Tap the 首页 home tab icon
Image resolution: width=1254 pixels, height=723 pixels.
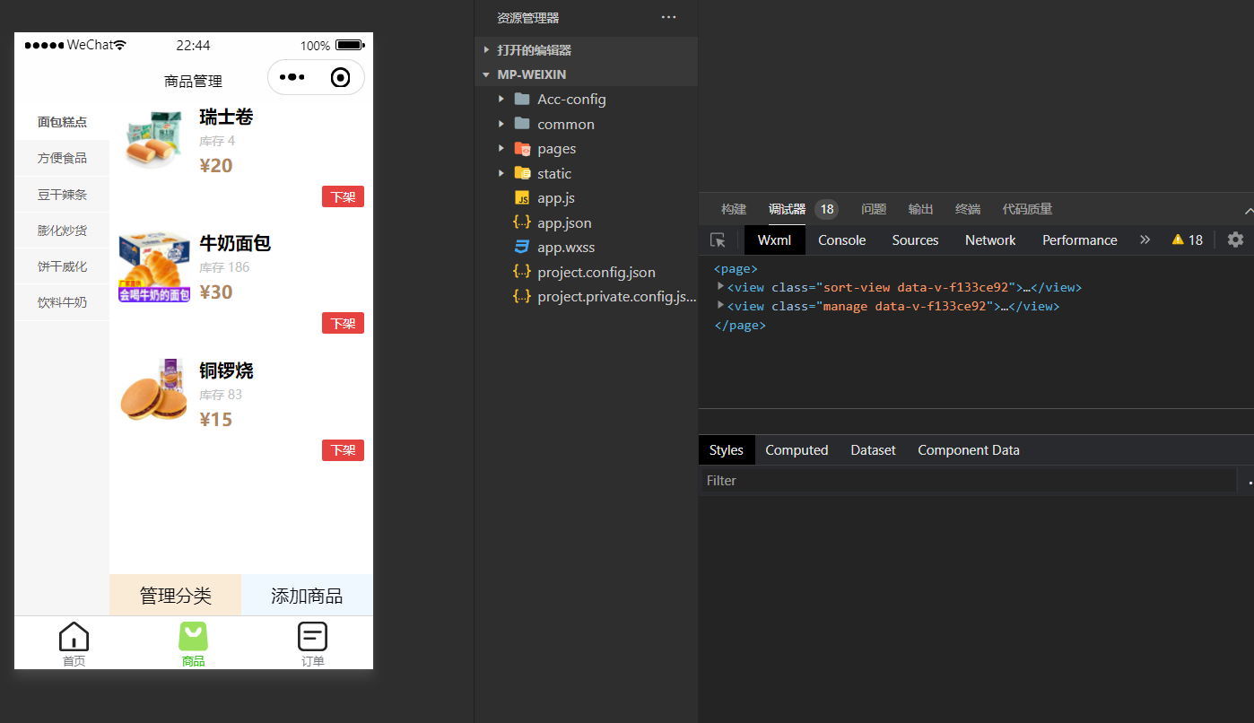74,637
